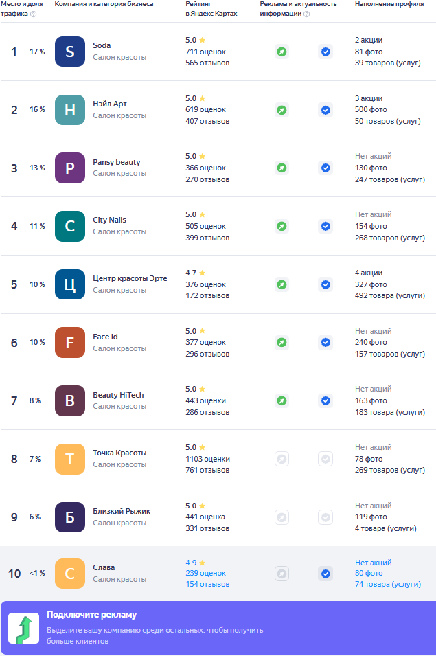Viewport: 436px width, 656px height.
Task: Click the blue verified checkmark for Слава
Action: pos(325,573)
